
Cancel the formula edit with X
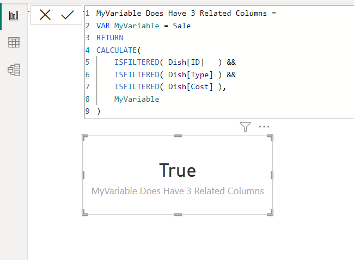(45, 15)
